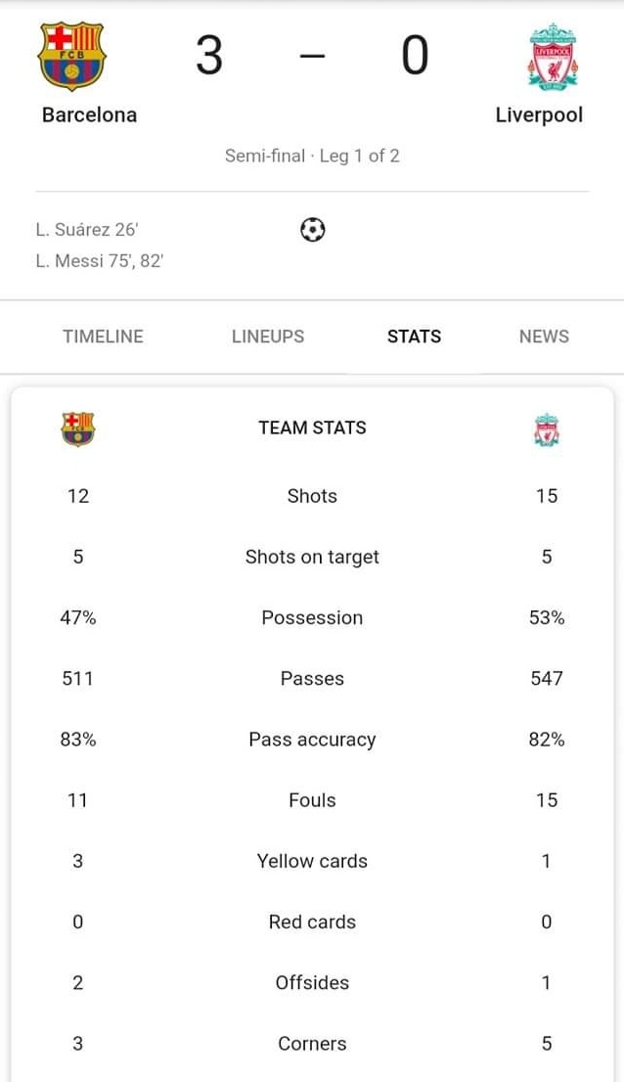Click the soccer ball goals icon
624x1082 pixels.
click(x=312, y=230)
